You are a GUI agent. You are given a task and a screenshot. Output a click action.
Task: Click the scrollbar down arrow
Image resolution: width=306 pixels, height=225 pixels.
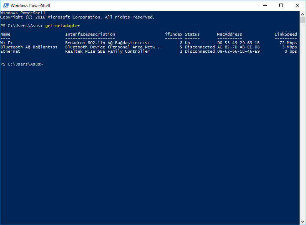tap(303, 222)
